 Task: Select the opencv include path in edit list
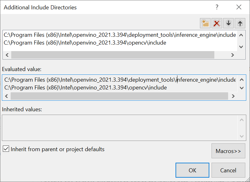84,43
